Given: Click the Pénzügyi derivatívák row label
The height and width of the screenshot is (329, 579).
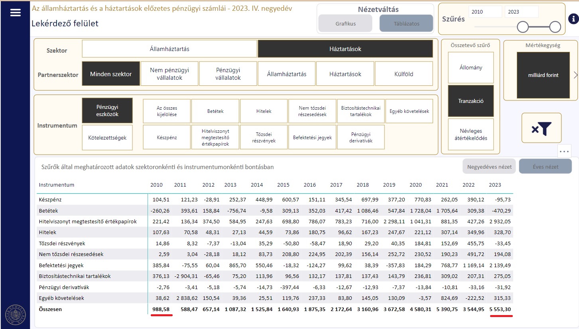Looking at the screenshot, I should click(x=64, y=287).
